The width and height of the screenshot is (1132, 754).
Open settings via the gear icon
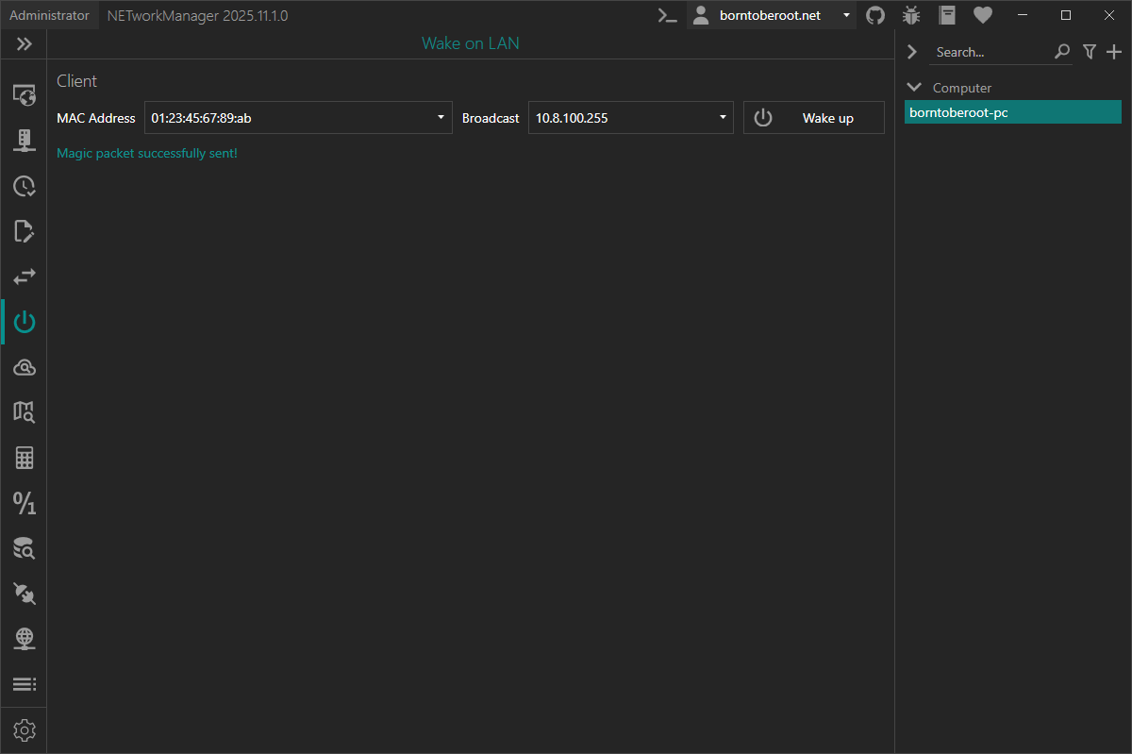[25, 730]
